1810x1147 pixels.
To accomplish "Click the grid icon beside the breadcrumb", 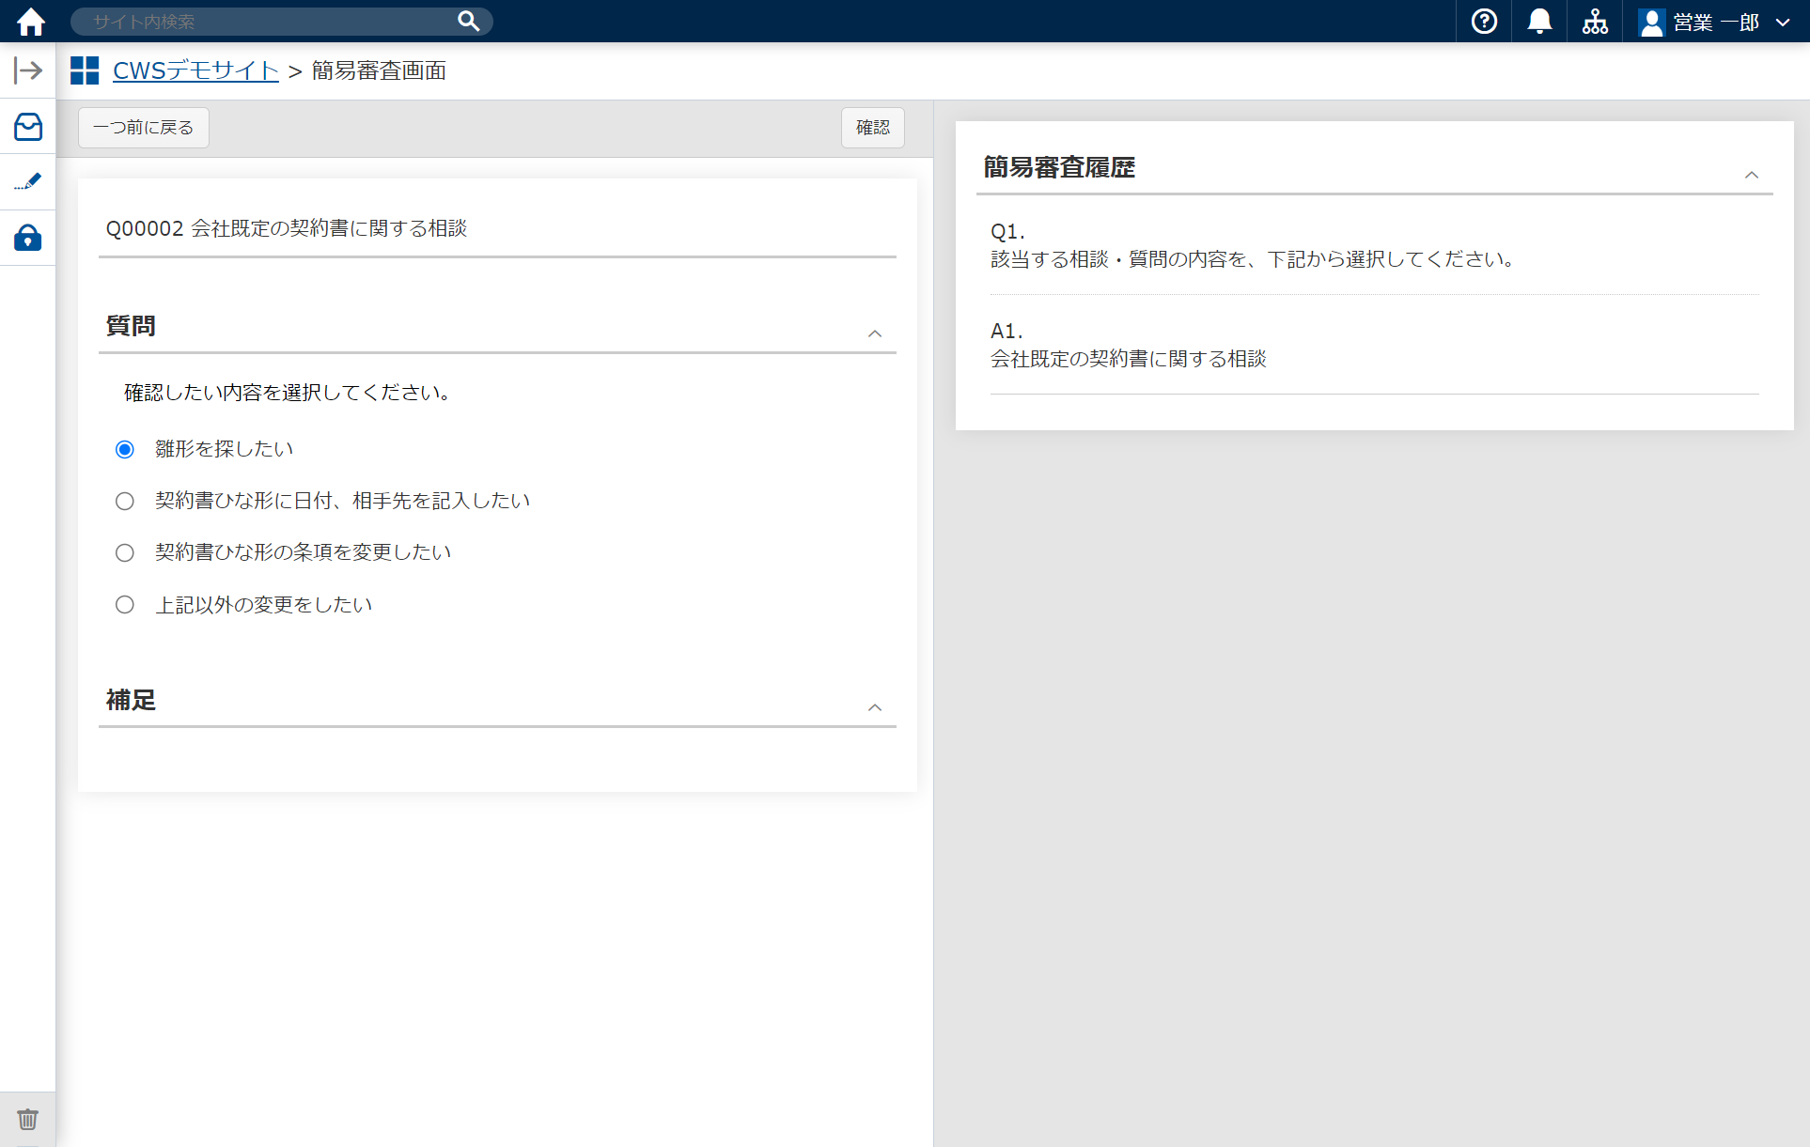I will (x=84, y=70).
